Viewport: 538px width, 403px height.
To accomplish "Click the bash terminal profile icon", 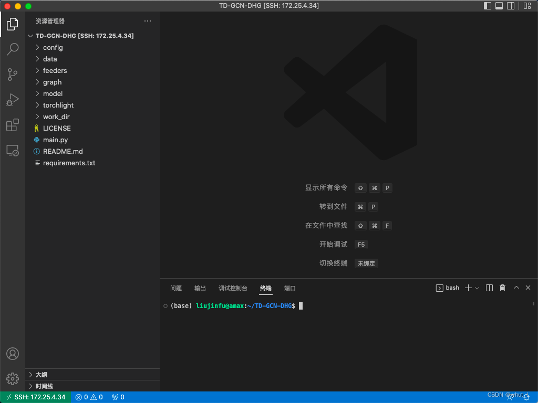I will tap(440, 288).
